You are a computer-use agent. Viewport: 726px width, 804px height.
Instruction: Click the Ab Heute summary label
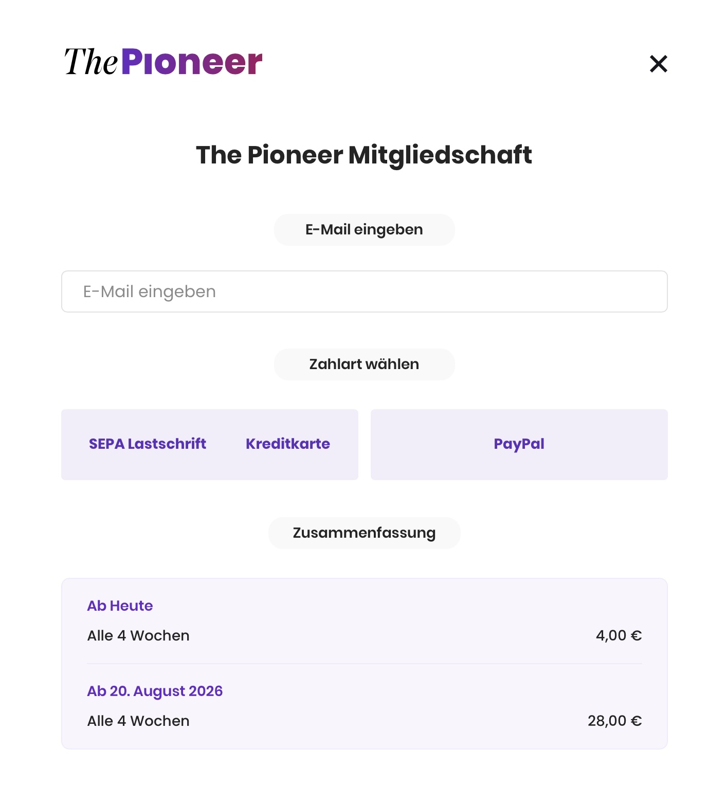click(x=120, y=606)
